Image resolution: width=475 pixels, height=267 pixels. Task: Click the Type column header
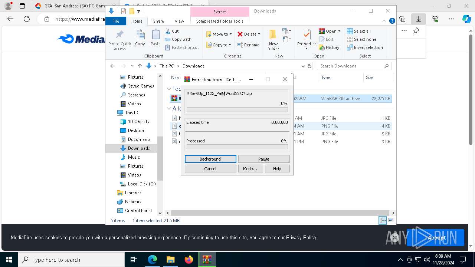[341, 78]
